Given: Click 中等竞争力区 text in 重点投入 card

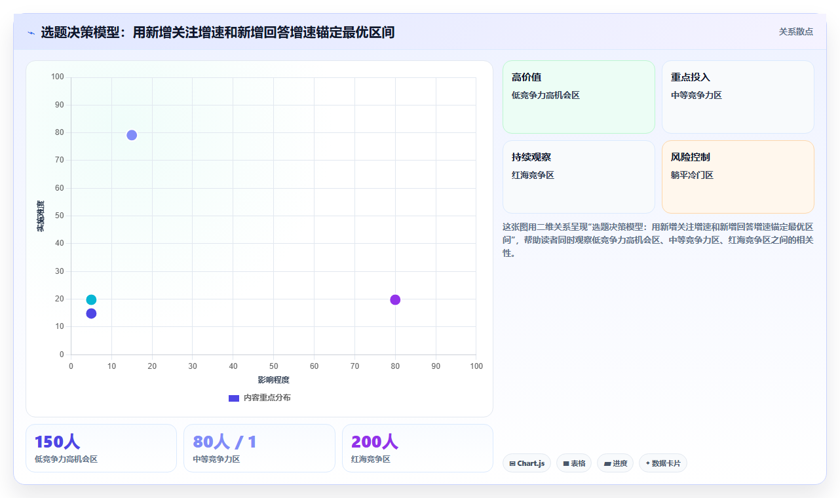Looking at the screenshot, I should point(697,95).
